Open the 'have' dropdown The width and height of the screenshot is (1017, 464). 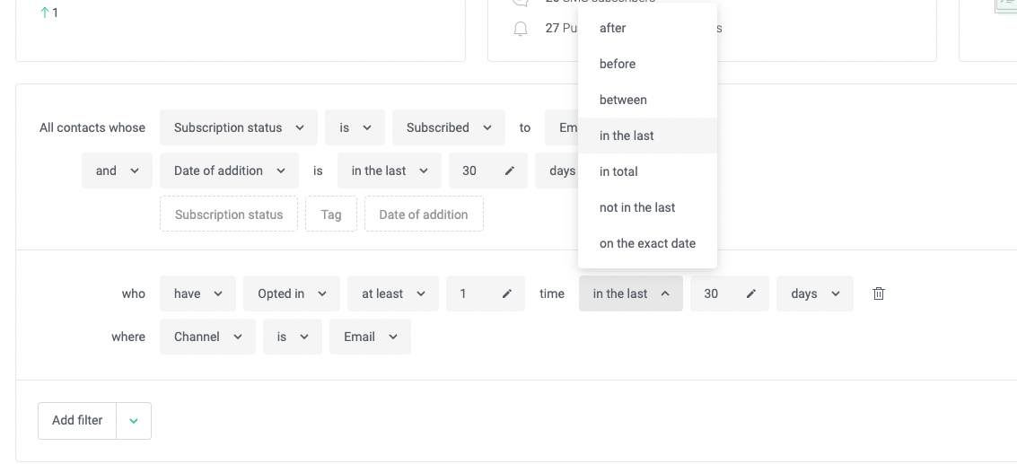point(197,293)
